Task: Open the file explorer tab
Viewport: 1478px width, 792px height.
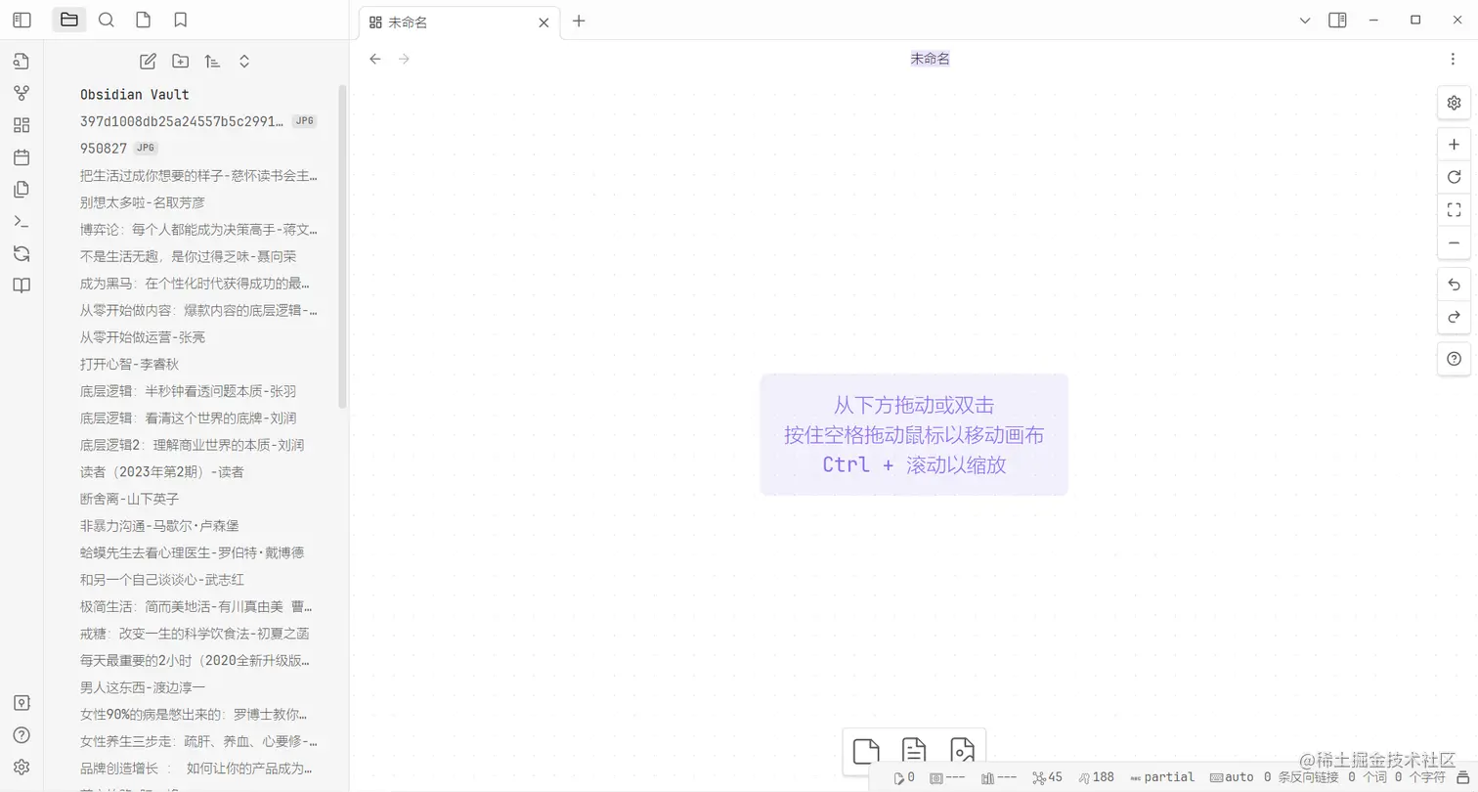Action: coord(69,20)
